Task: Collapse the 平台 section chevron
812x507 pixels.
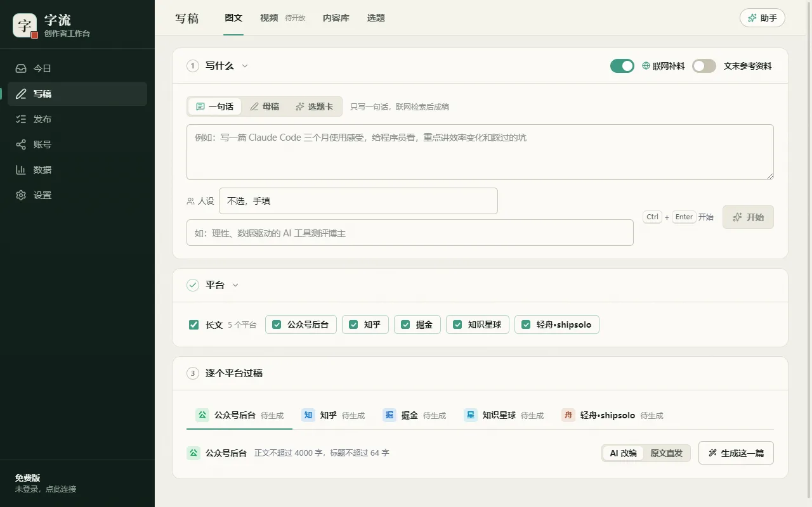Action: pos(235,285)
